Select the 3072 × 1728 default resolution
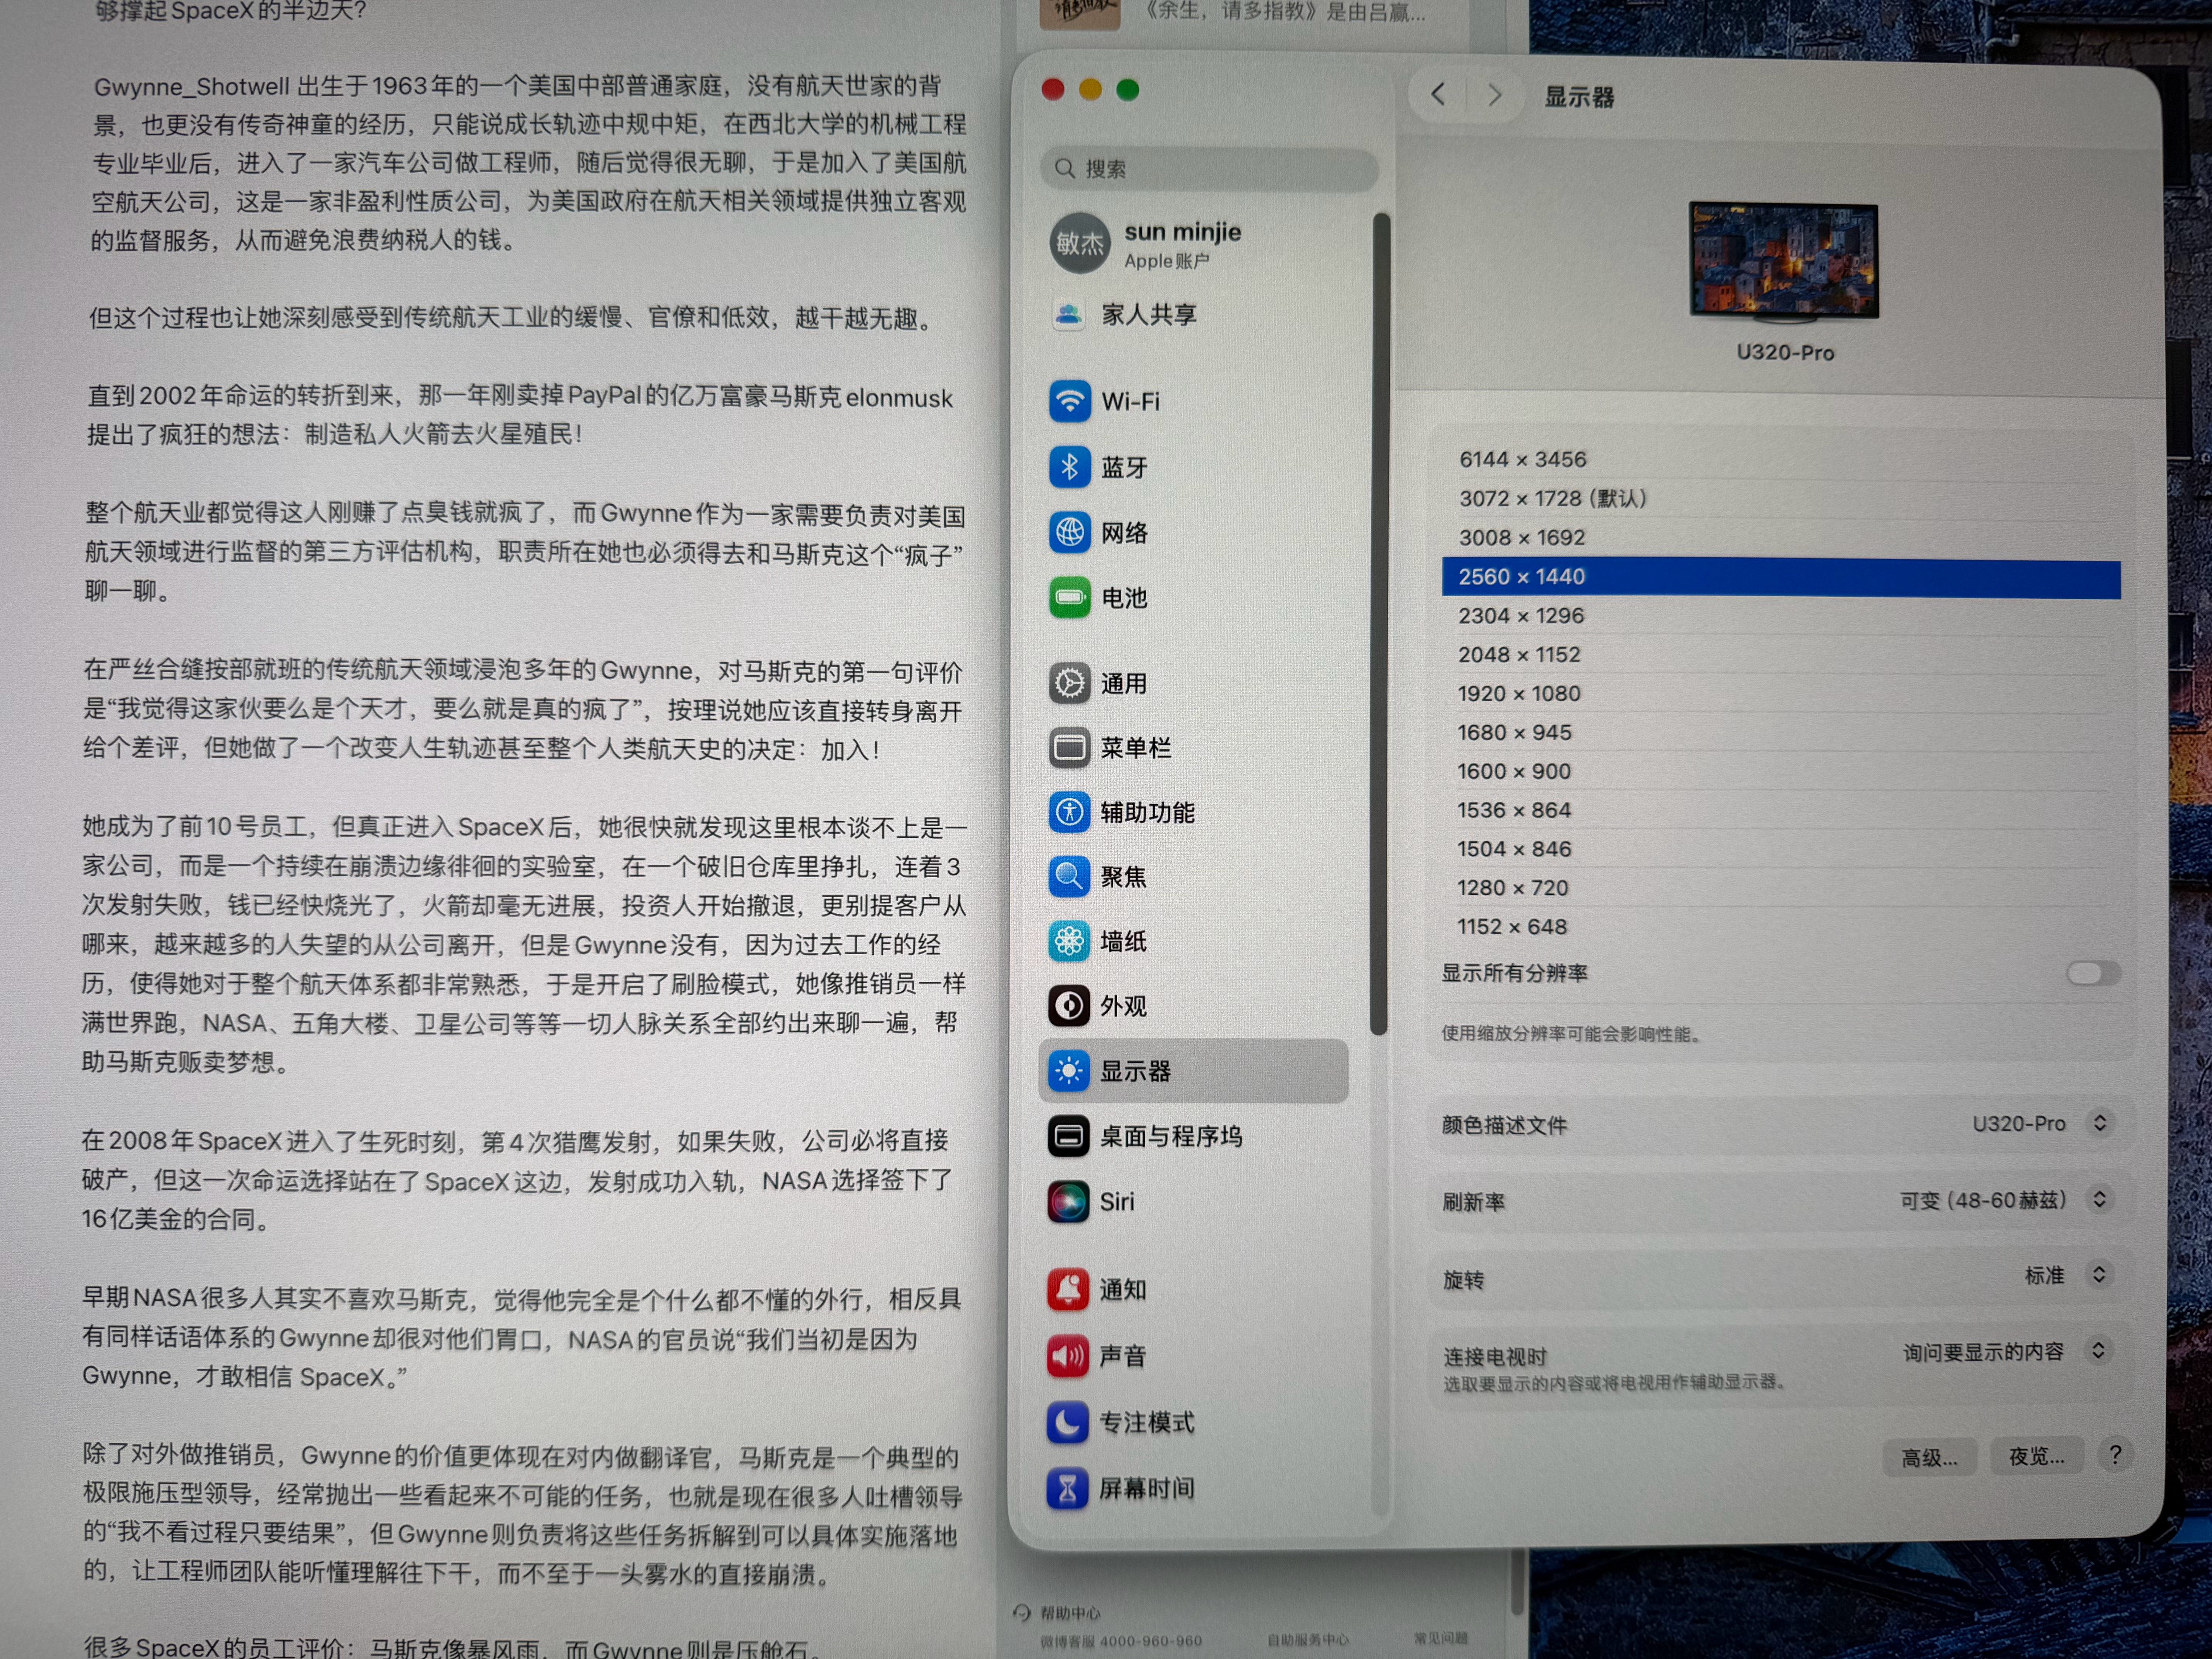The height and width of the screenshot is (1659, 2212). click(1780, 498)
